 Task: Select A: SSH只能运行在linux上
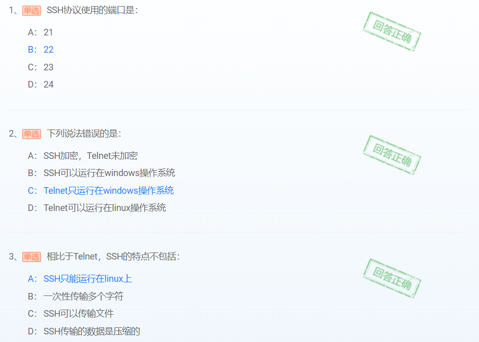point(80,279)
